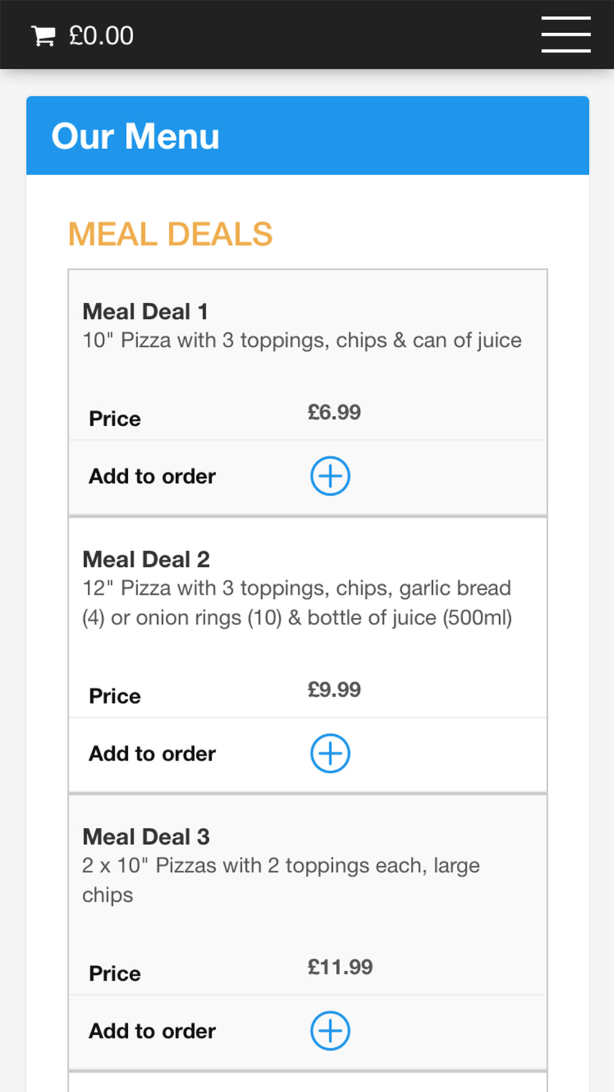Click the Meal Deal 2 title
The height and width of the screenshot is (1092, 614).
(x=146, y=560)
